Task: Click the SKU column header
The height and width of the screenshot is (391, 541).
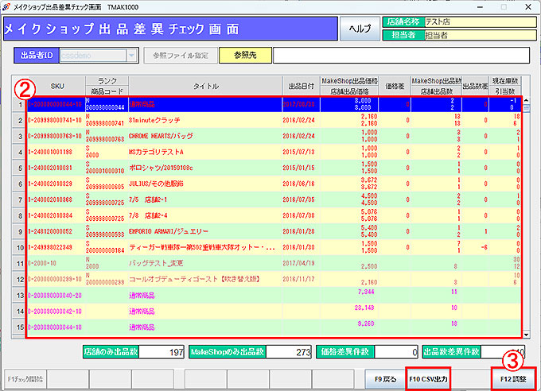Action: point(57,86)
